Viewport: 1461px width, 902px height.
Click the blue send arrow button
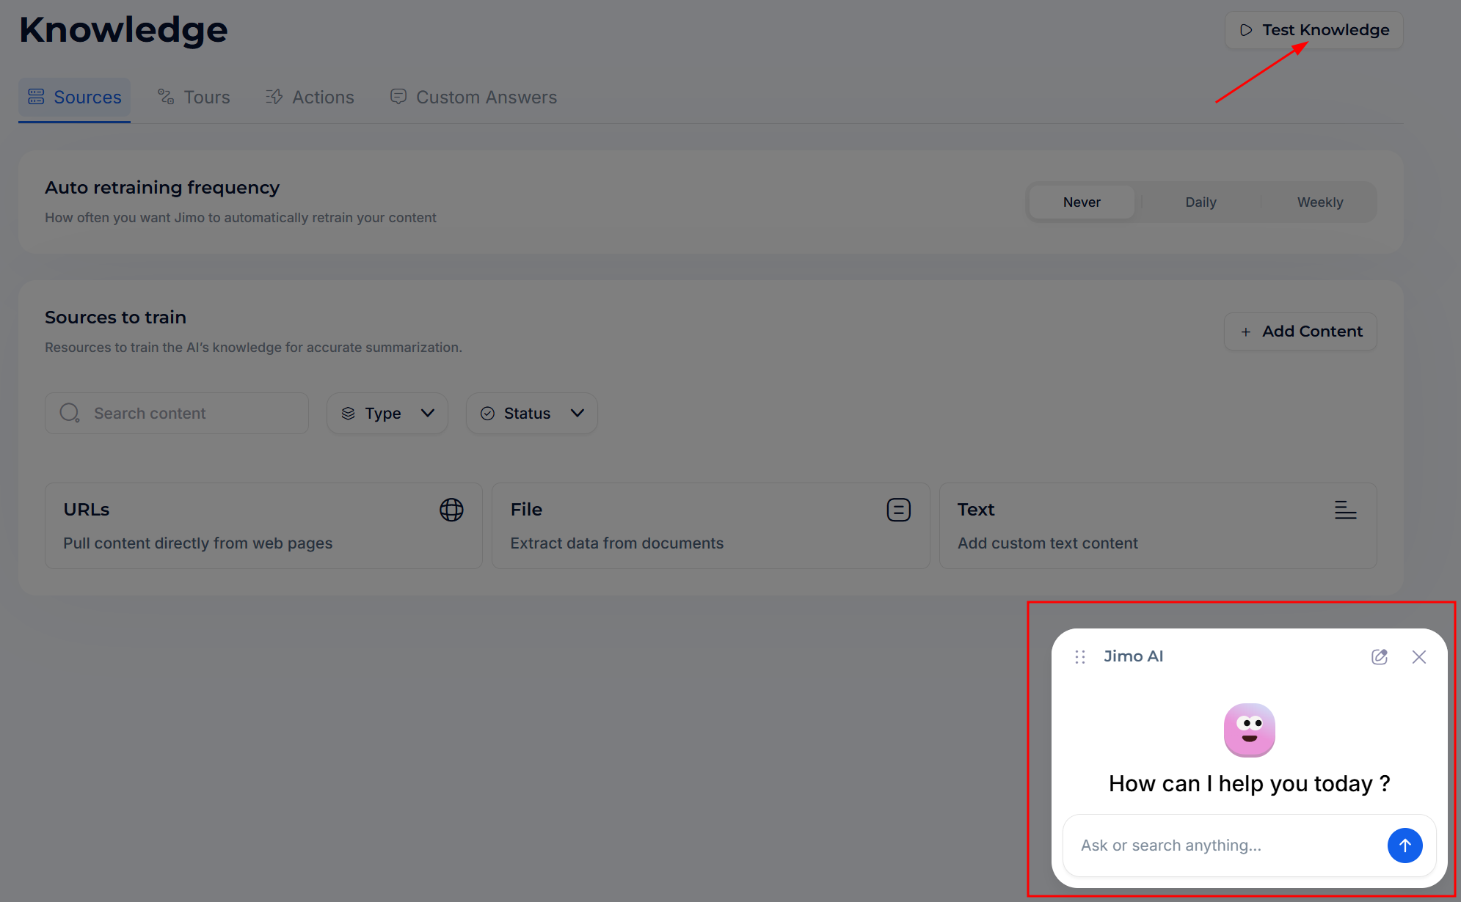[1404, 846]
